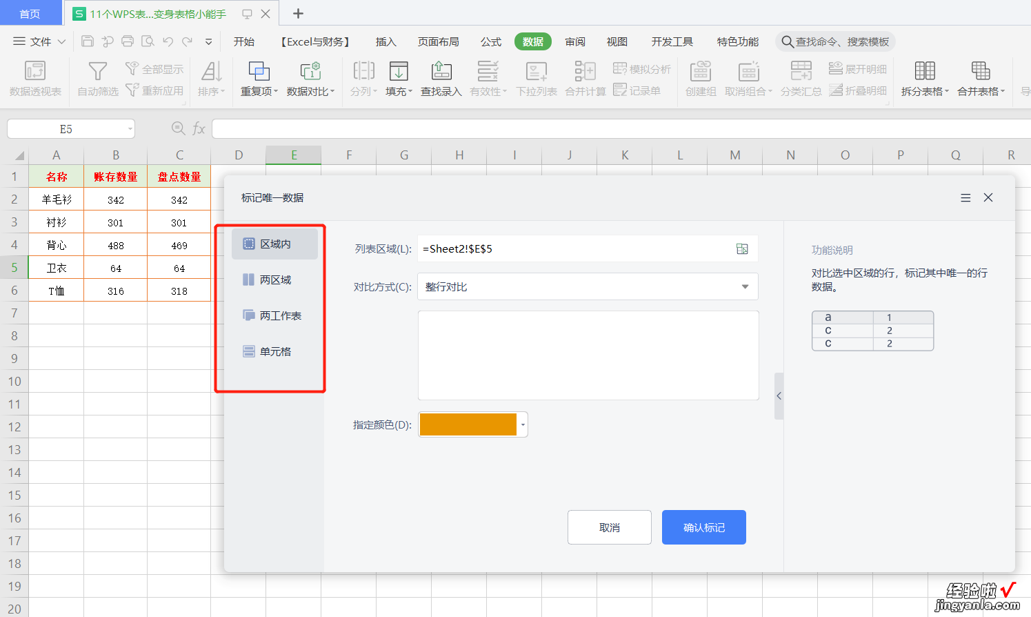Open the 数据透视表 pivot table tool
Image resolution: width=1031 pixels, height=617 pixels.
point(35,78)
